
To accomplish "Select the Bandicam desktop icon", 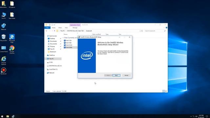I will click(x=4, y=71).
